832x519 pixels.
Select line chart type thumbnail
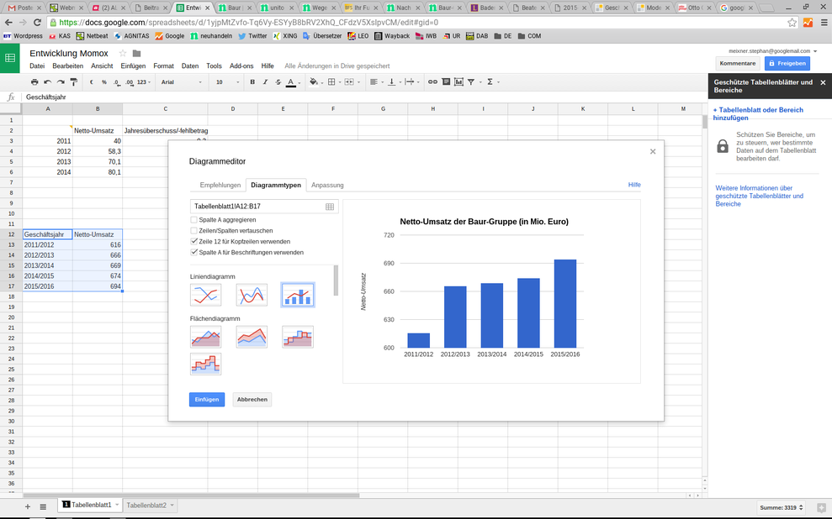point(205,295)
